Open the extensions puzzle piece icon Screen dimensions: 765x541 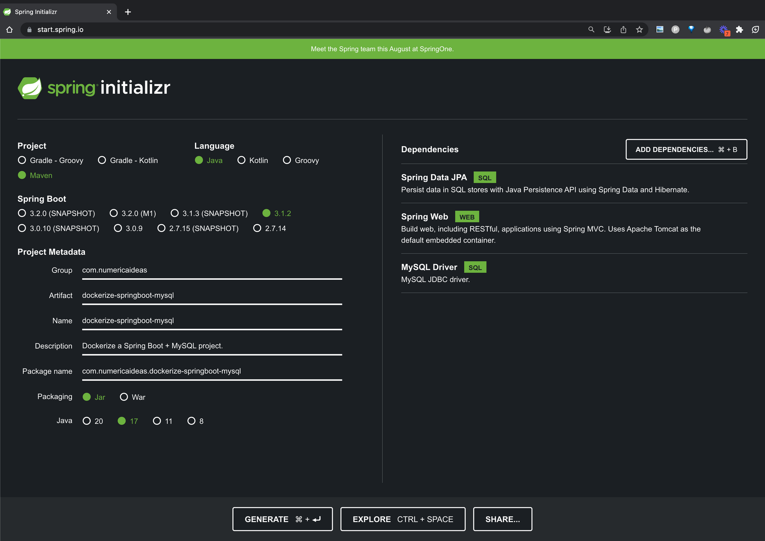tap(739, 29)
